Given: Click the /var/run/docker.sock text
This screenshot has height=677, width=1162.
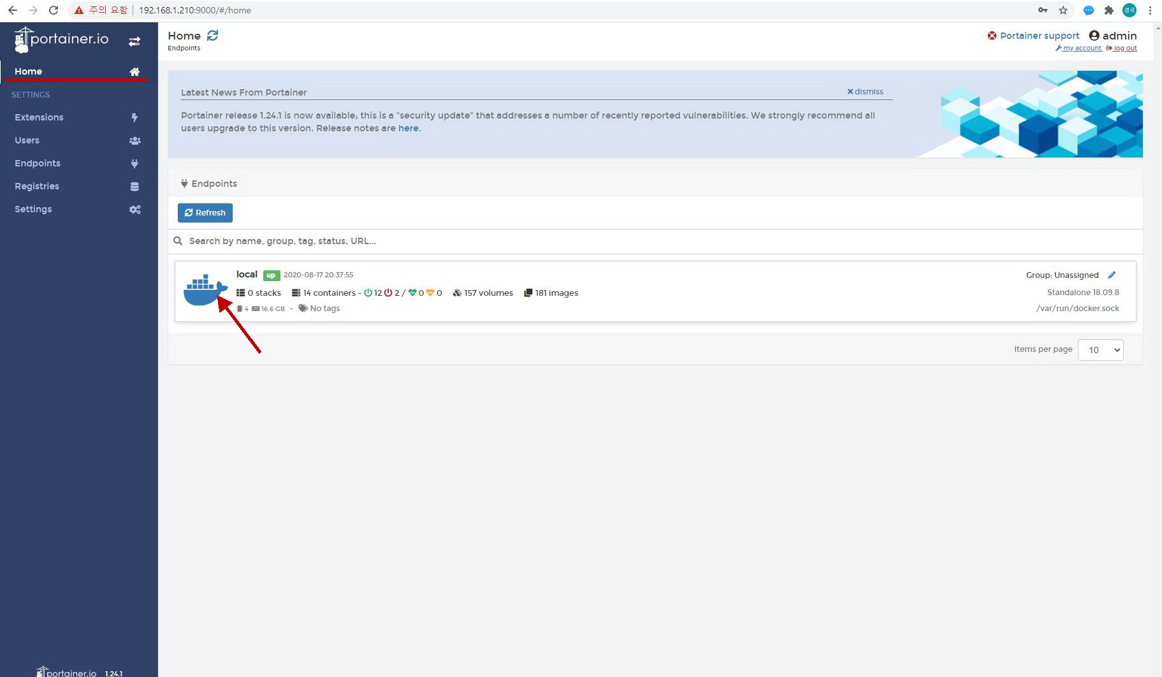Looking at the screenshot, I should pyautogui.click(x=1077, y=309).
